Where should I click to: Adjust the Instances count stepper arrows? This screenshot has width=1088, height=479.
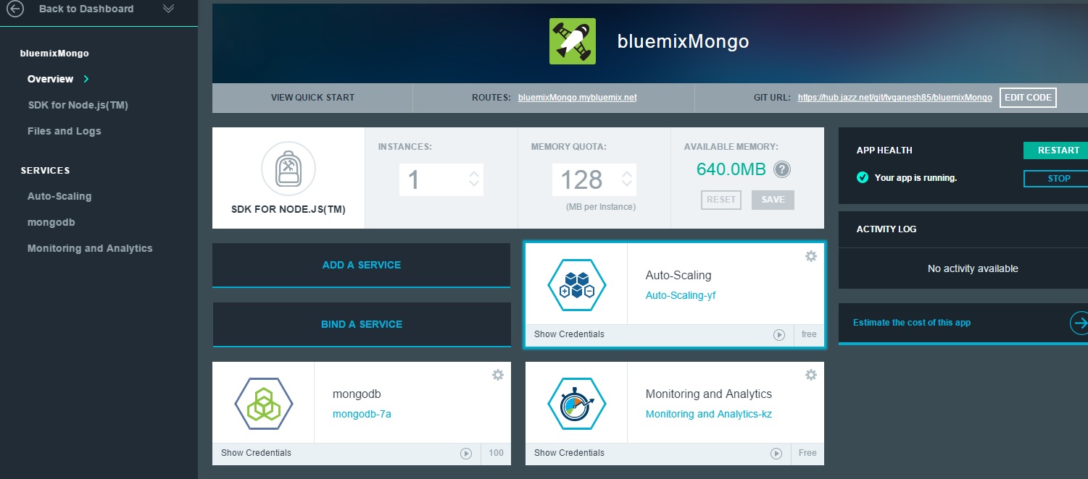click(474, 179)
